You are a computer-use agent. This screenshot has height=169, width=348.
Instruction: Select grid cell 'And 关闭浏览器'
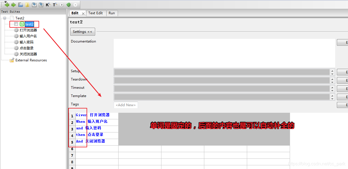(x=97, y=142)
